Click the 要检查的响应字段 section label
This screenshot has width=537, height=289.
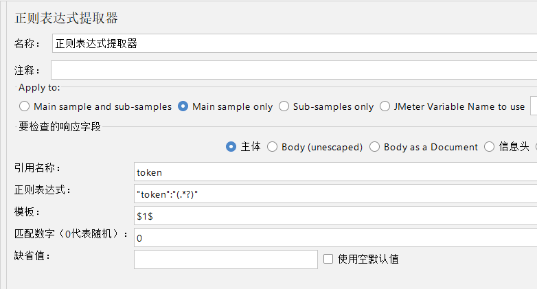(60, 127)
